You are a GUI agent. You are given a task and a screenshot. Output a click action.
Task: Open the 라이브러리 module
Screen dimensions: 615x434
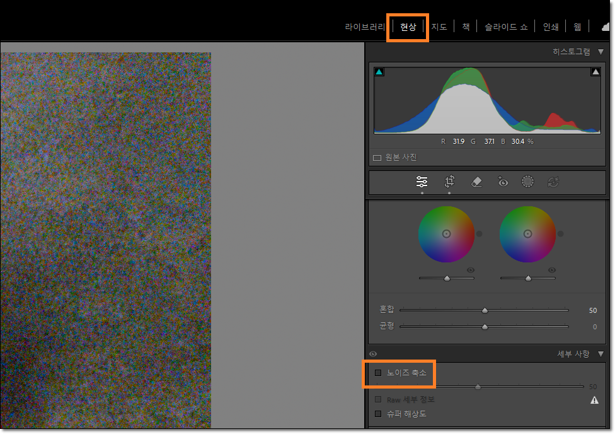[364, 26]
